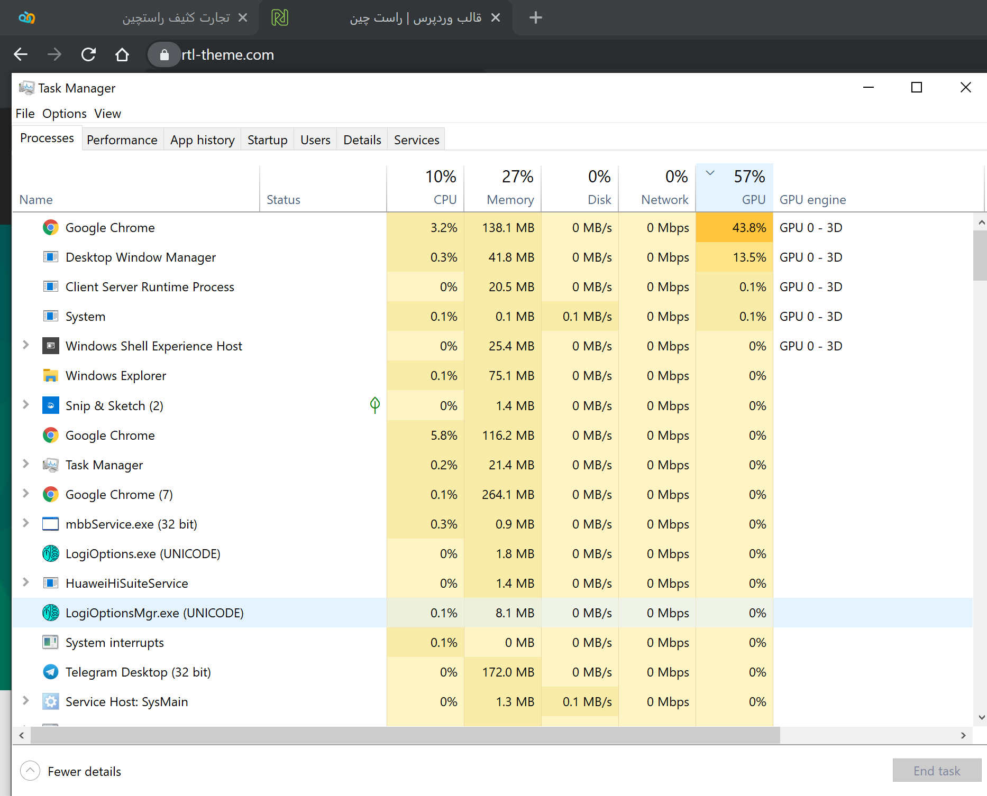
Task: Expand the Google Chrome (7) process group
Action: click(25, 494)
